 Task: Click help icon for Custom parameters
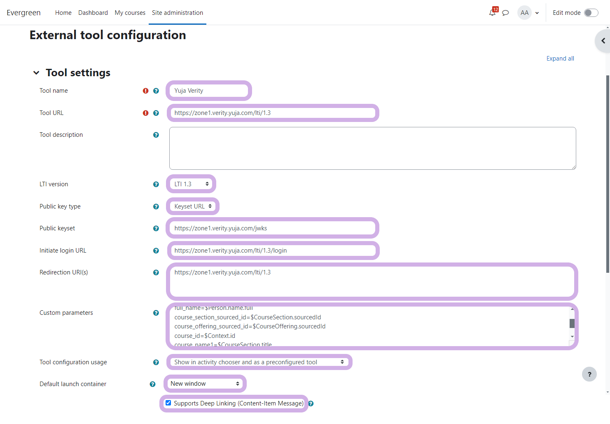(x=156, y=313)
